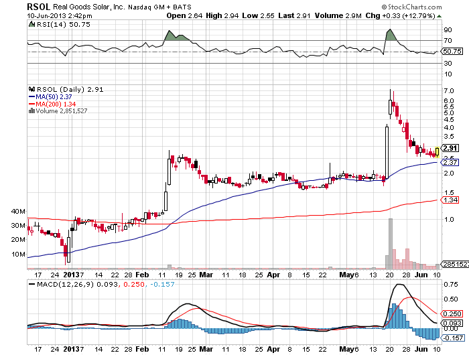Click the 7.0 price level on right axis
This screenshot has height=355, width=469.
tap(449, 90)
